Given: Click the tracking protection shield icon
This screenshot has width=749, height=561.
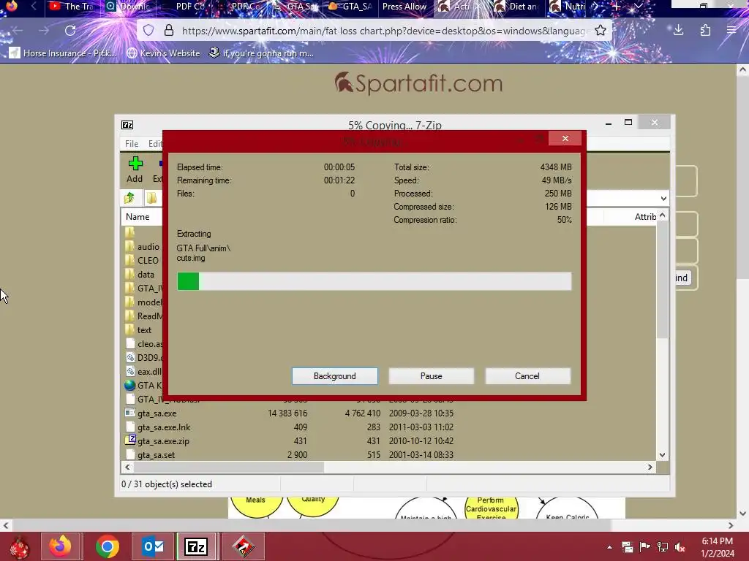Looking at the screenshot, I should (x=148, y=31).
